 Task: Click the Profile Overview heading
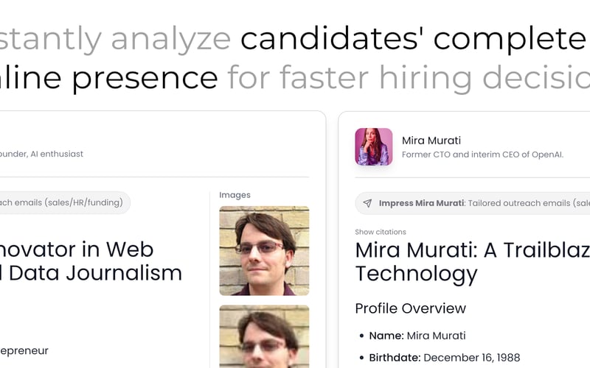point(411,308)
